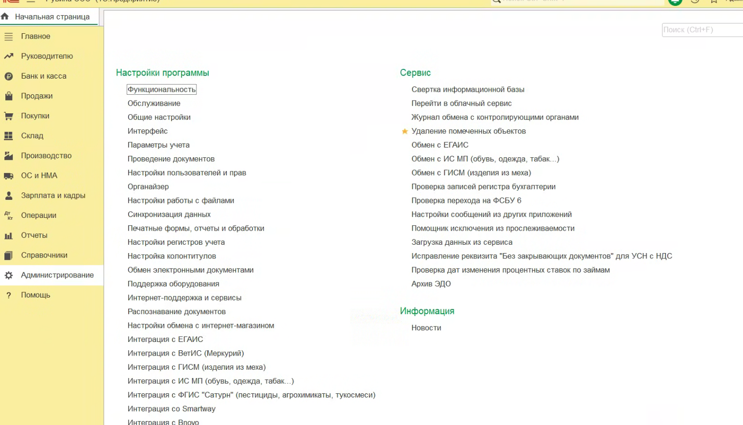
Task: Click the person icon for Зарплата и кадры
Action: pyautogui.click(x=8, y=195)
